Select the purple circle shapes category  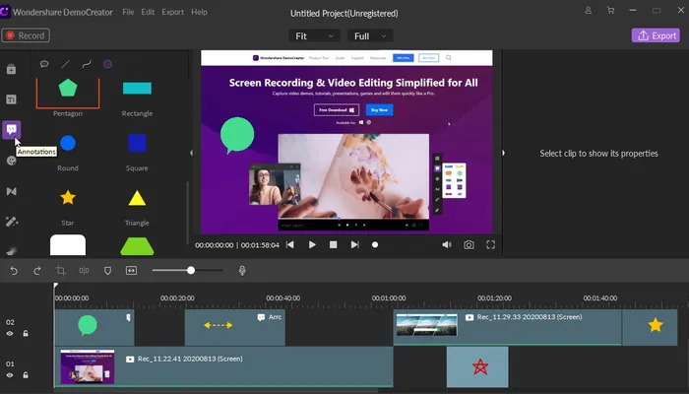coord(107,64)
